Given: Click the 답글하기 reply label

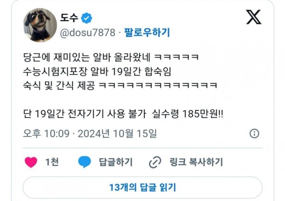Looking at the screenshot, I should [115, 162].
